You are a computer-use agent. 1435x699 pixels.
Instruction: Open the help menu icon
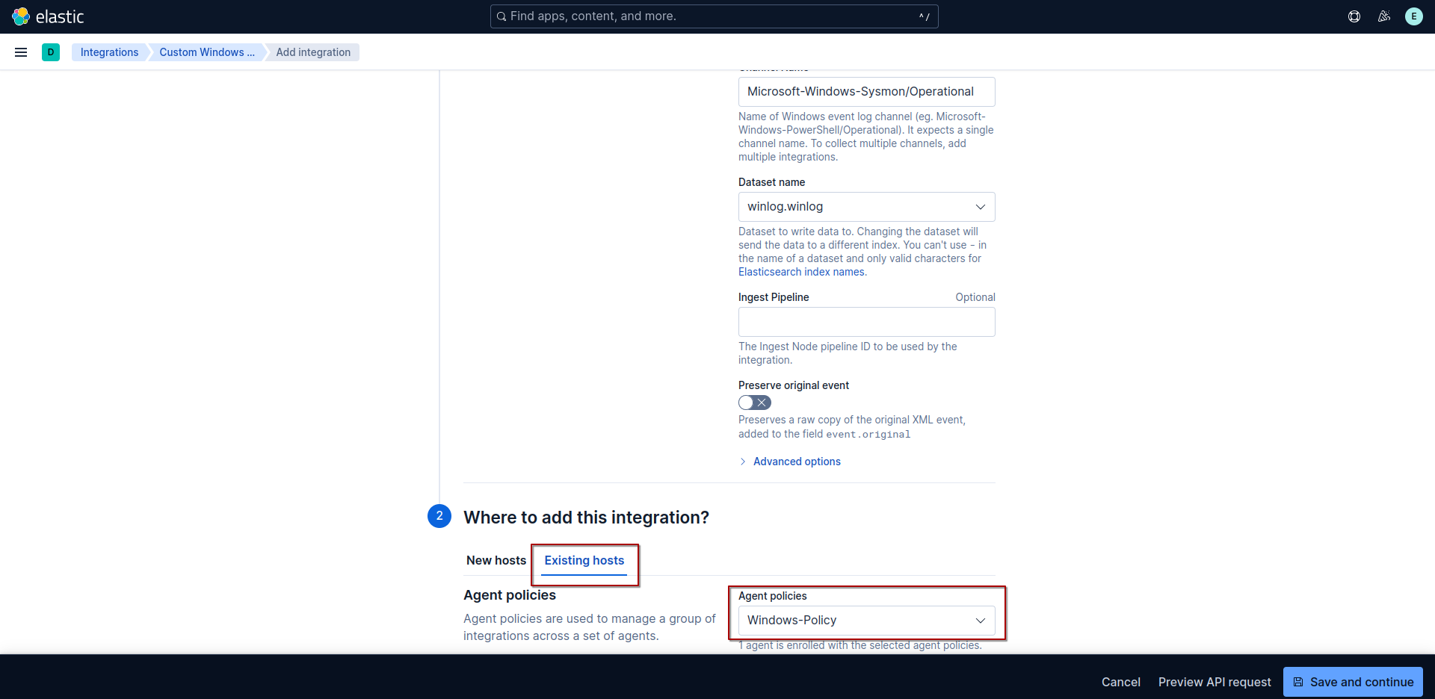pyautogui.click(x=1354, y=16)
